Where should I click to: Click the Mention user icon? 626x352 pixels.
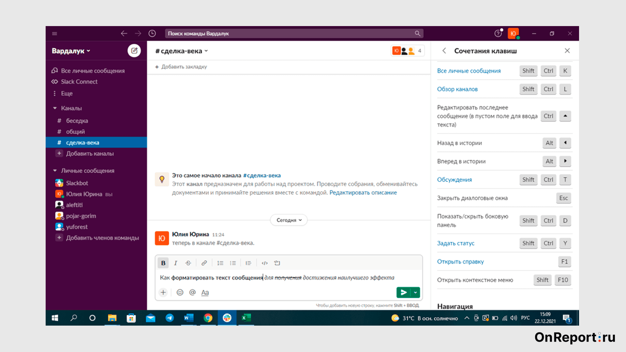click(193, 292)
